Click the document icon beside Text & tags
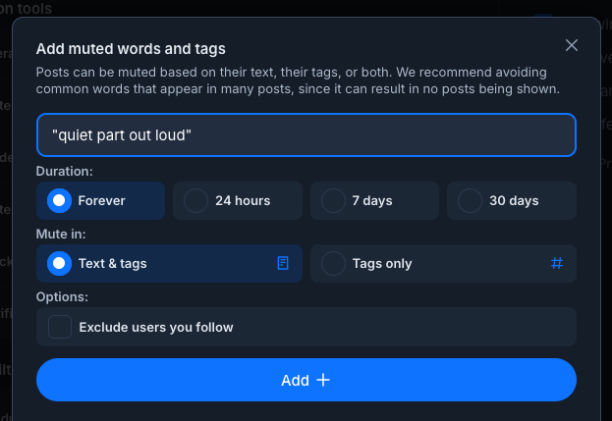 [283, 263]
